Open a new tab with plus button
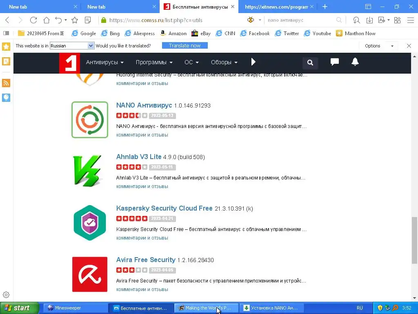Screen dimensions: 418x314 click(325, 7)
